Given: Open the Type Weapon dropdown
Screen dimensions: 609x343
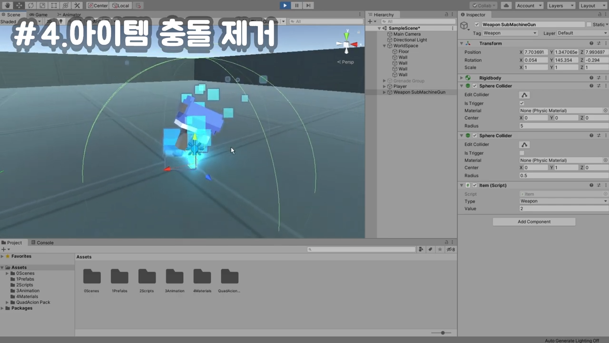Looking at the screenshot, I should click(x=564, y=201).
